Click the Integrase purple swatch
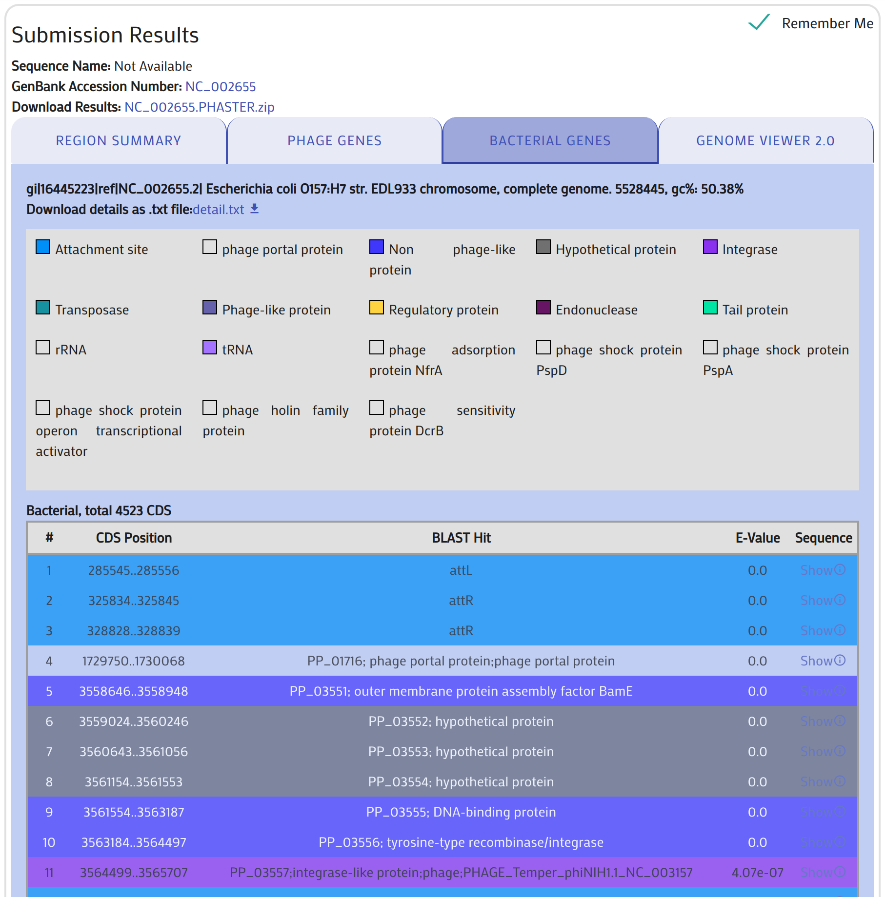 coord(710,247)
